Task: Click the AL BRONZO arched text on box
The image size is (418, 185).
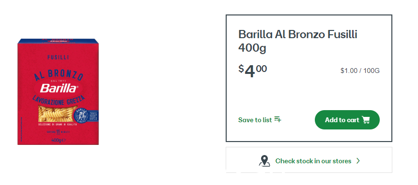Action: (x=59, y=74)
